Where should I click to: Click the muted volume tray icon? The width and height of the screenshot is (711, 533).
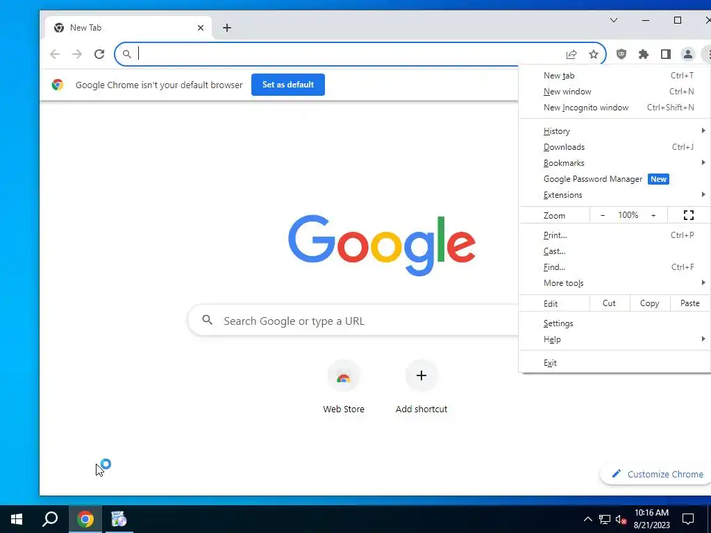[621, 519]
